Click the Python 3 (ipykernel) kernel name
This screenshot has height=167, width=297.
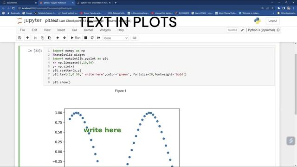click(261, 30)
